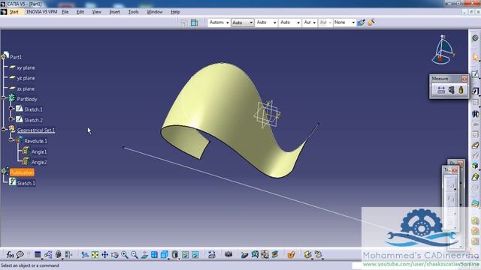Open the ENOVIA V5 VPM menu
The image size is (481, 270).
(42, 12)
